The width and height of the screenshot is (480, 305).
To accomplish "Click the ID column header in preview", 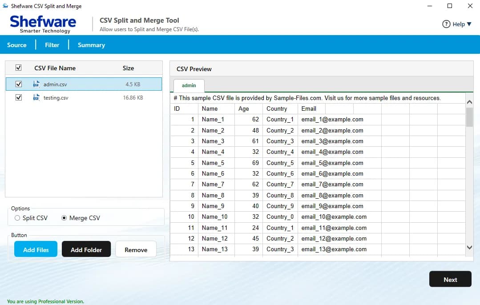I will pos(184,108).
